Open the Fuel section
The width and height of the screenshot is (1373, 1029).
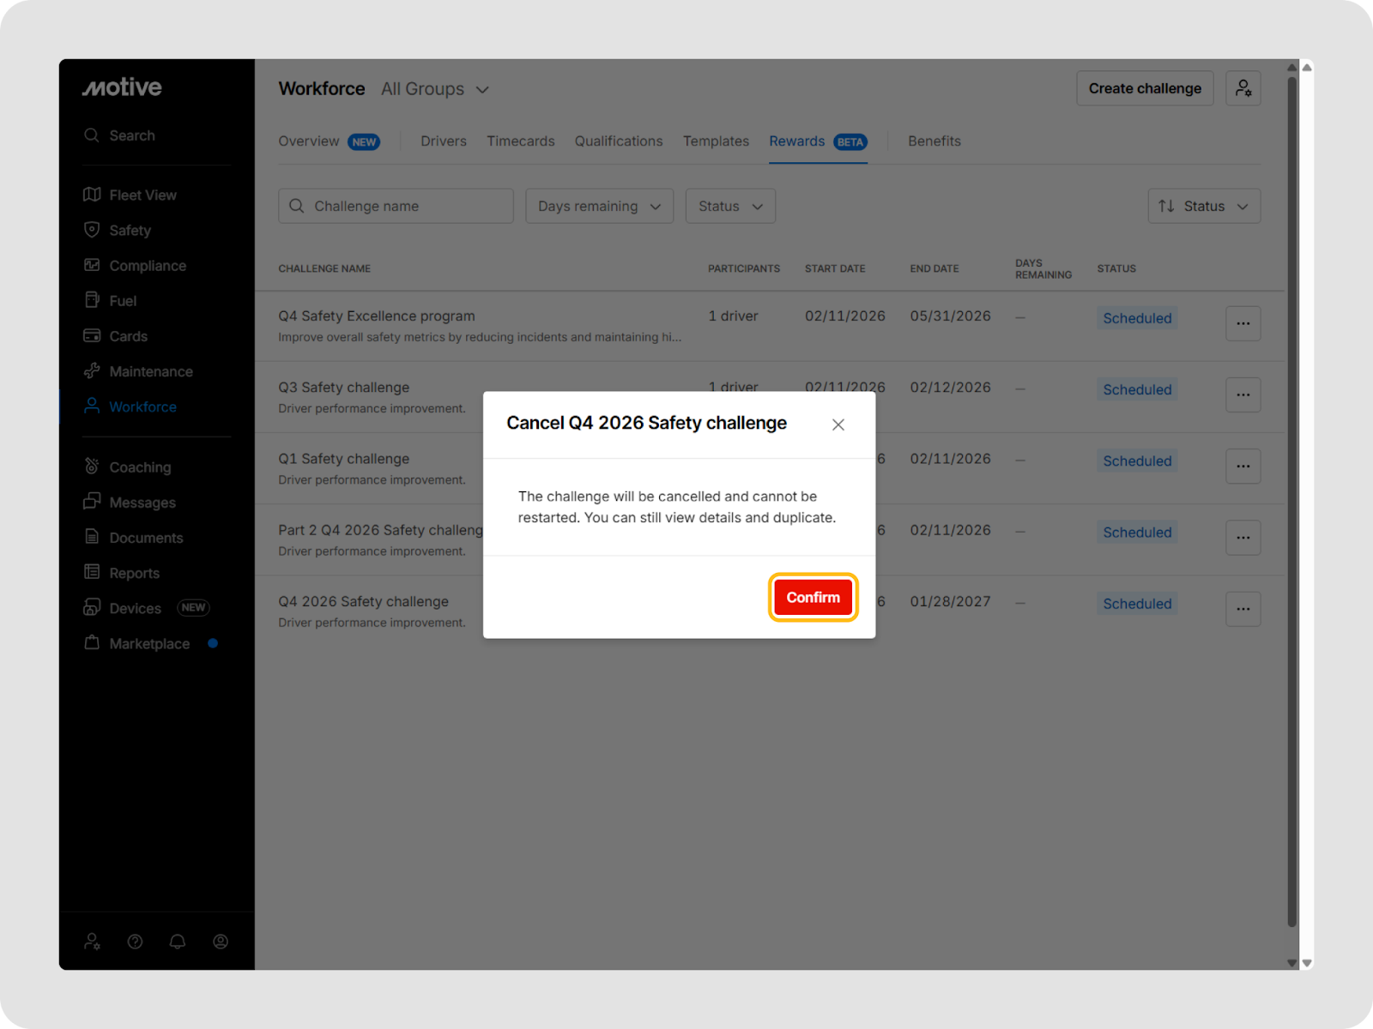tap(123, 301)
